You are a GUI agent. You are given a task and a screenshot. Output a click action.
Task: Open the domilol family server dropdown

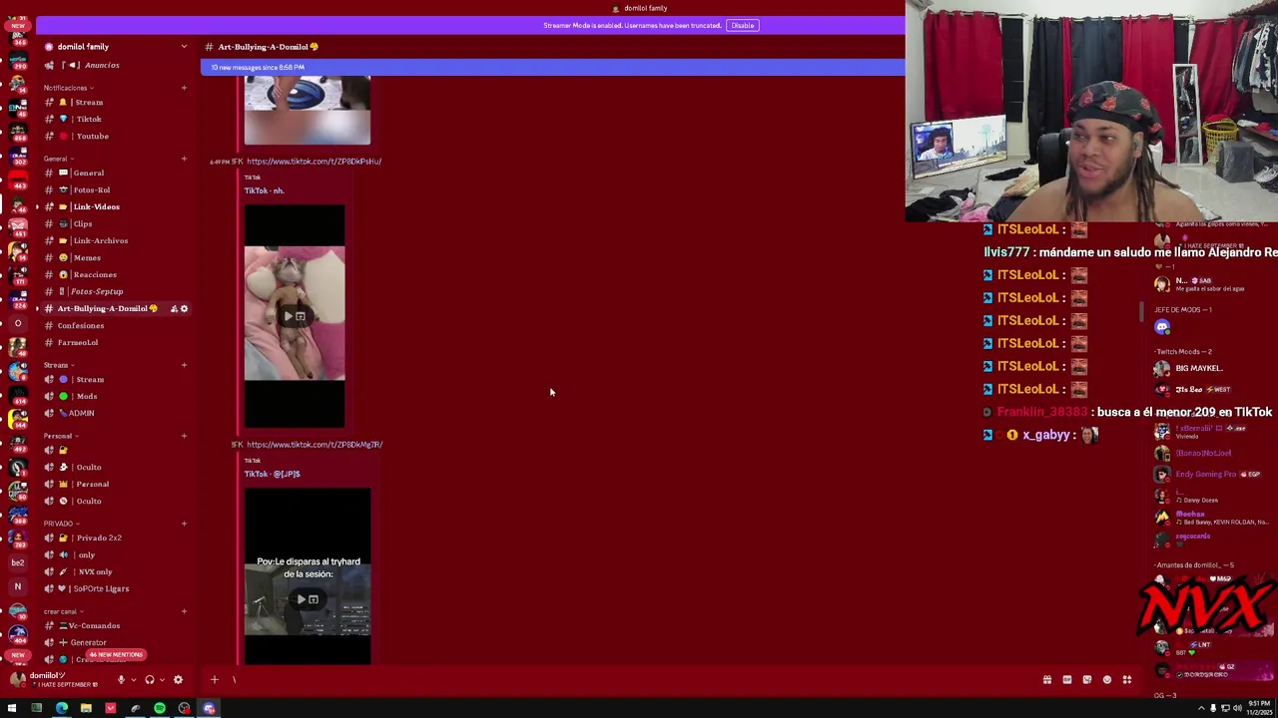(x=116, y=47)
